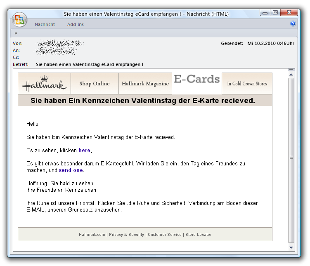Click the vertical scrollbar thumb

click(x=291, y=160)
